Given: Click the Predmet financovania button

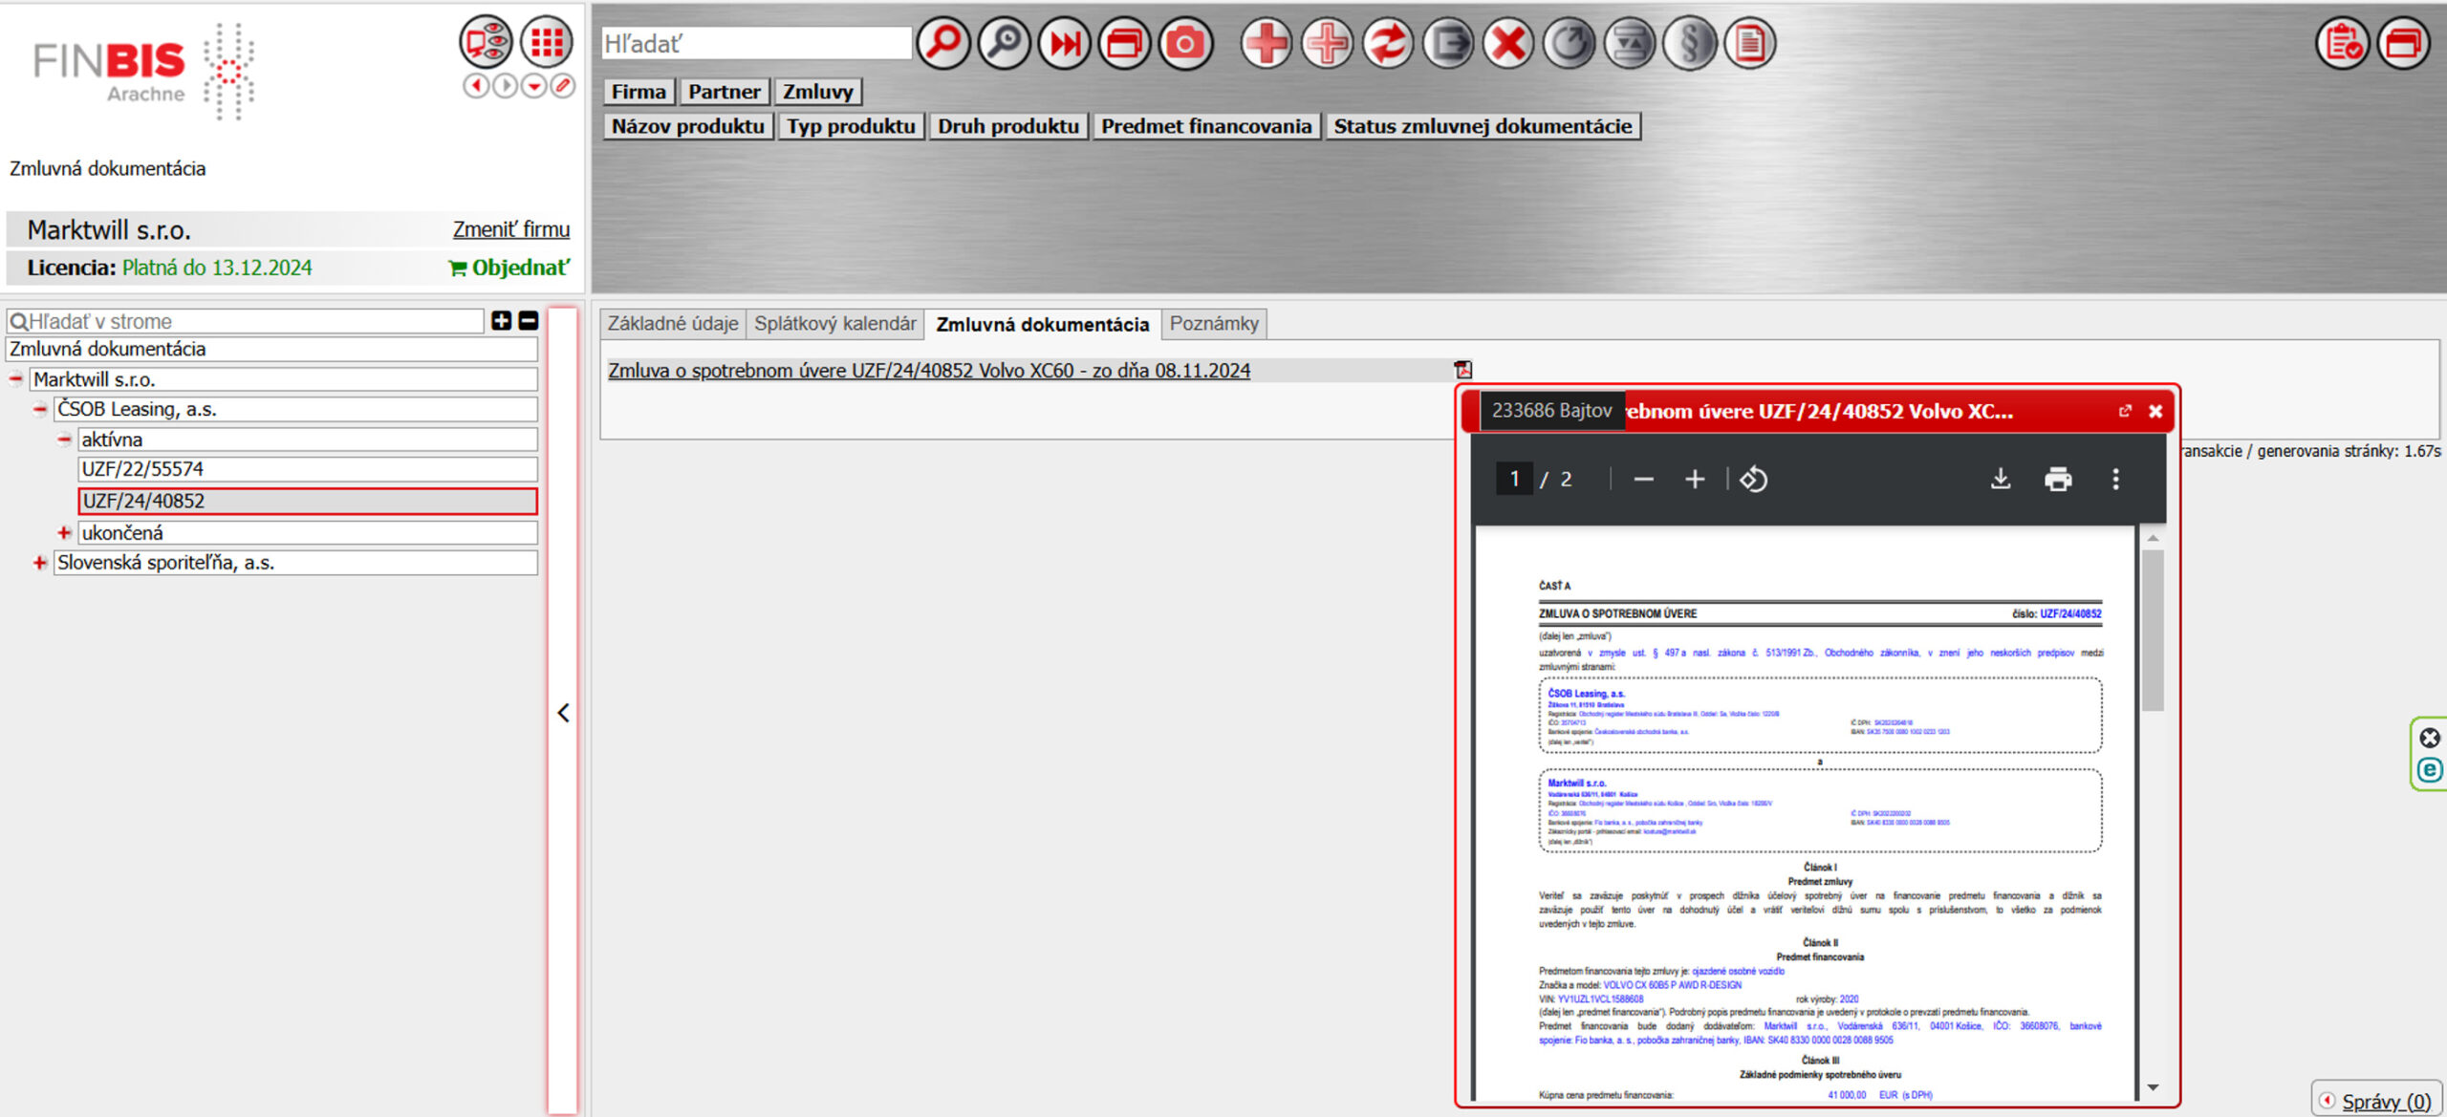Looking at the screenshot, I should (1206, 126).
